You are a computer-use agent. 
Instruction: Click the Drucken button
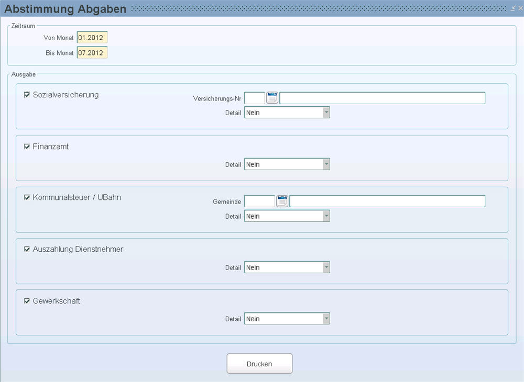[x=260, y=364]
